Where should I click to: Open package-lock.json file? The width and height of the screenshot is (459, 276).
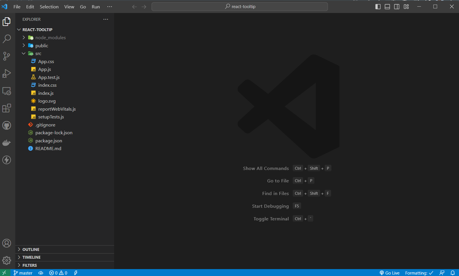[x=65, y=133]
